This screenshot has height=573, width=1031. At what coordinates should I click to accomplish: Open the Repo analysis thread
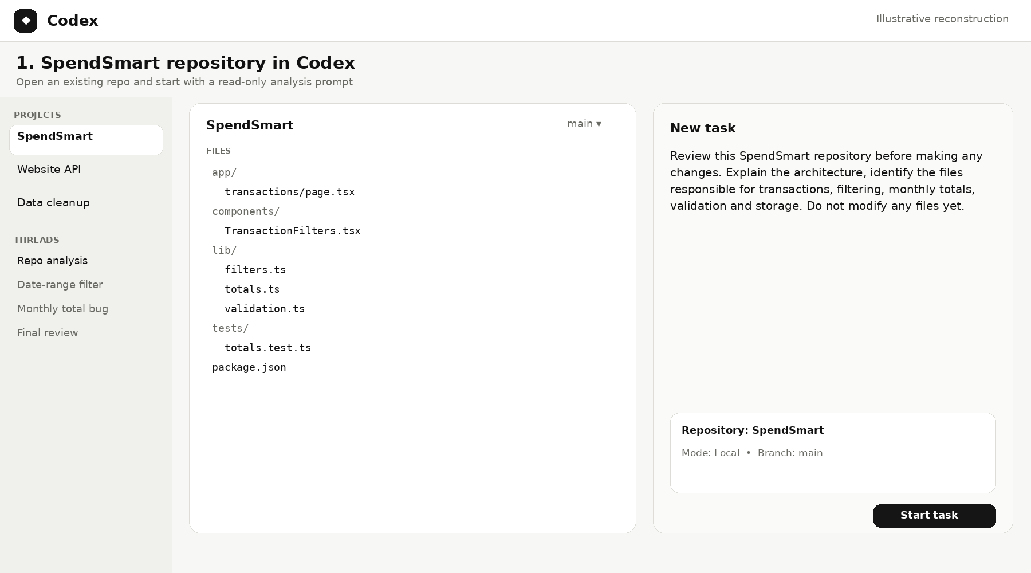pos(52,261)
